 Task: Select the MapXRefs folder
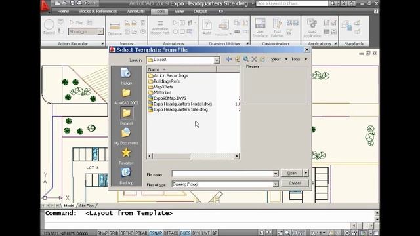[160, 87]
